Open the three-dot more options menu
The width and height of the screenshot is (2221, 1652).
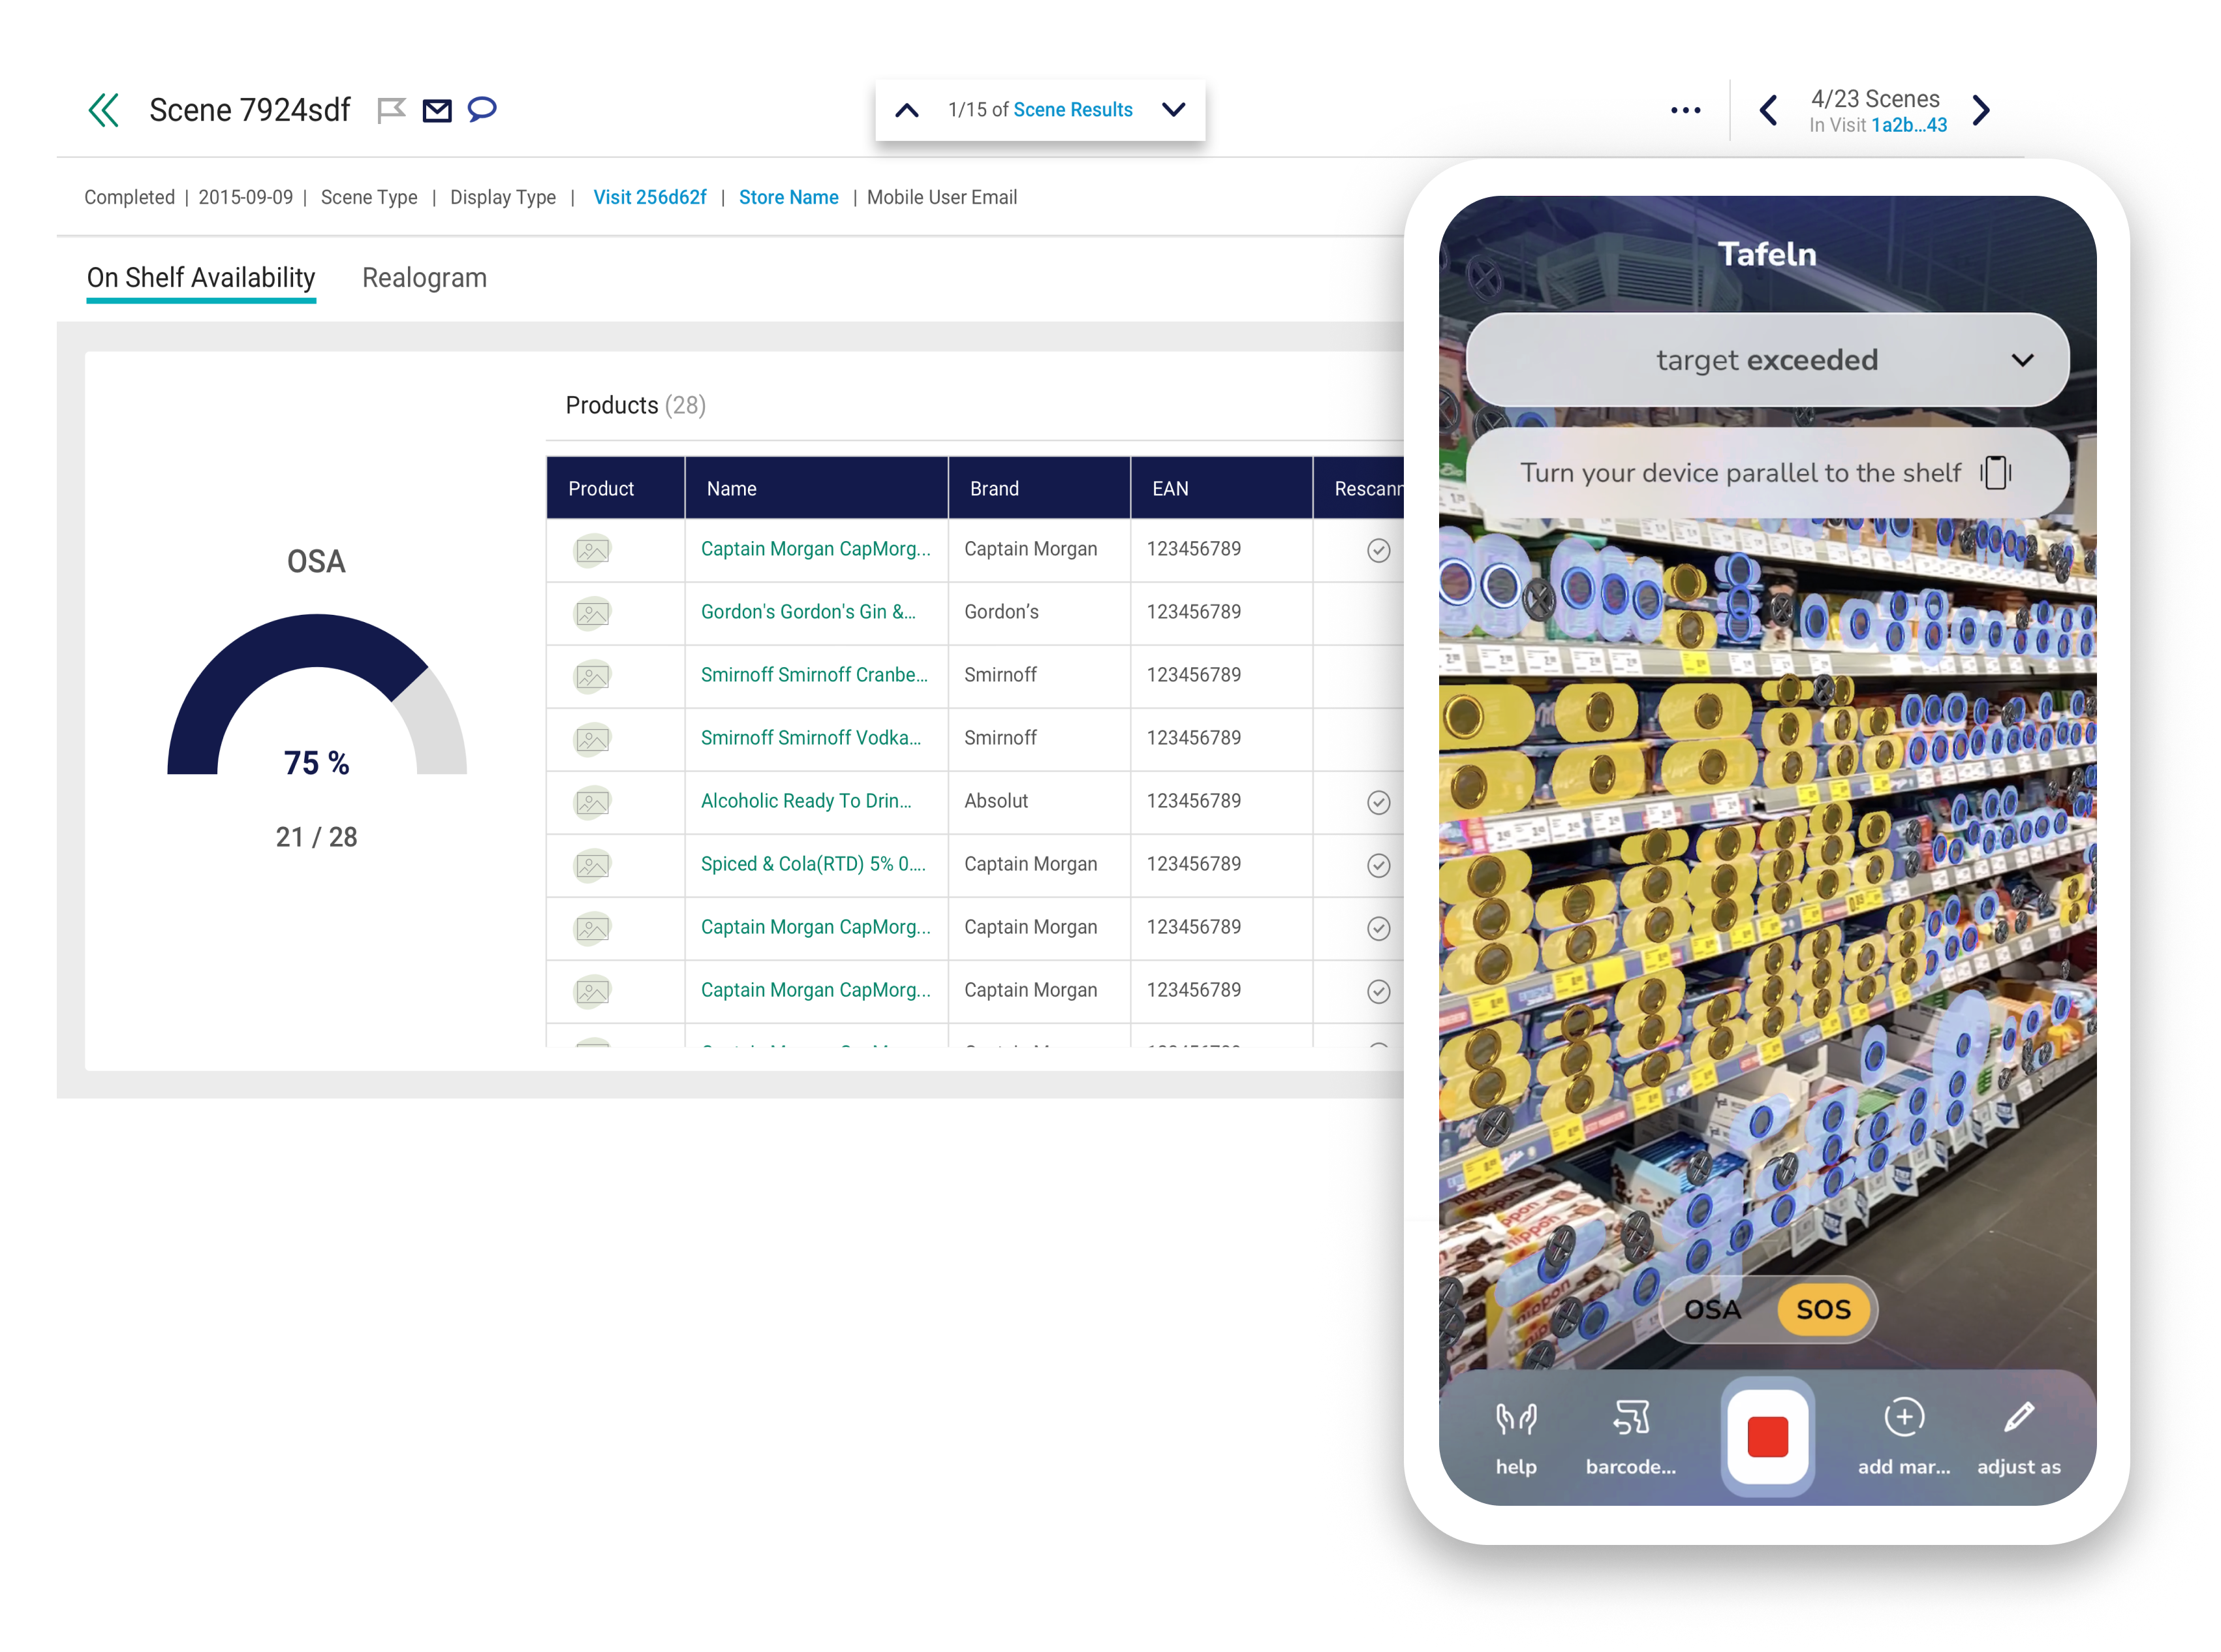(x=1685, y=110)
